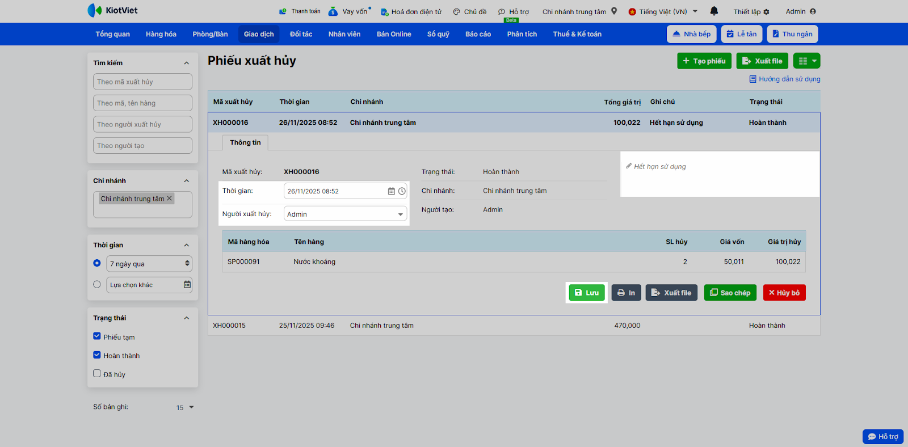The height and width of the screenshot is (447, 908).
Task: Click the top Xuất file button
Action: point(762,61)
